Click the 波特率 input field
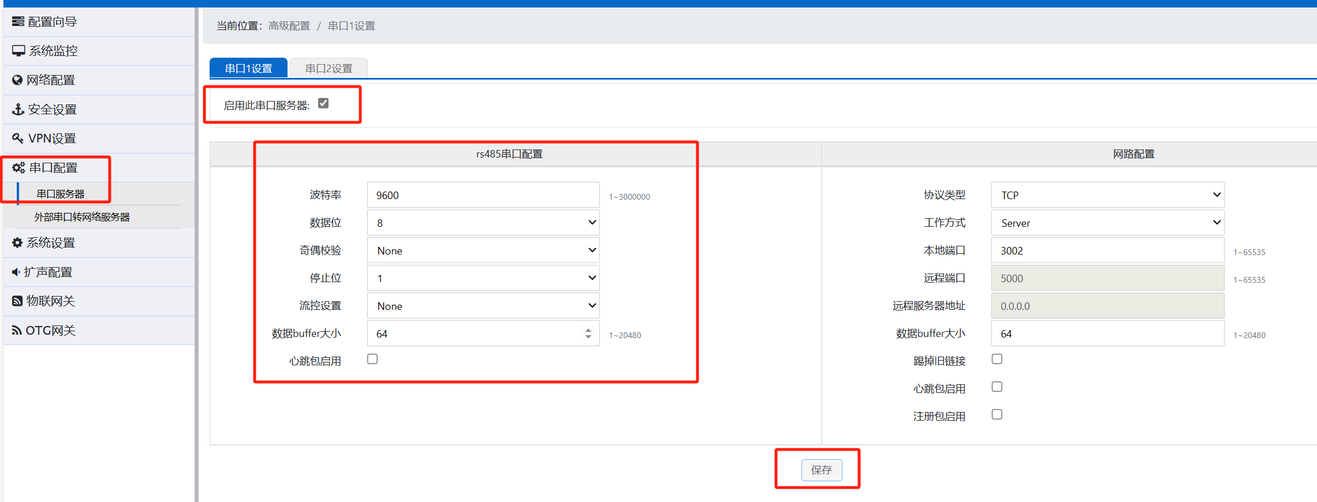1317x502 pixels. click(x=483, y=195)
